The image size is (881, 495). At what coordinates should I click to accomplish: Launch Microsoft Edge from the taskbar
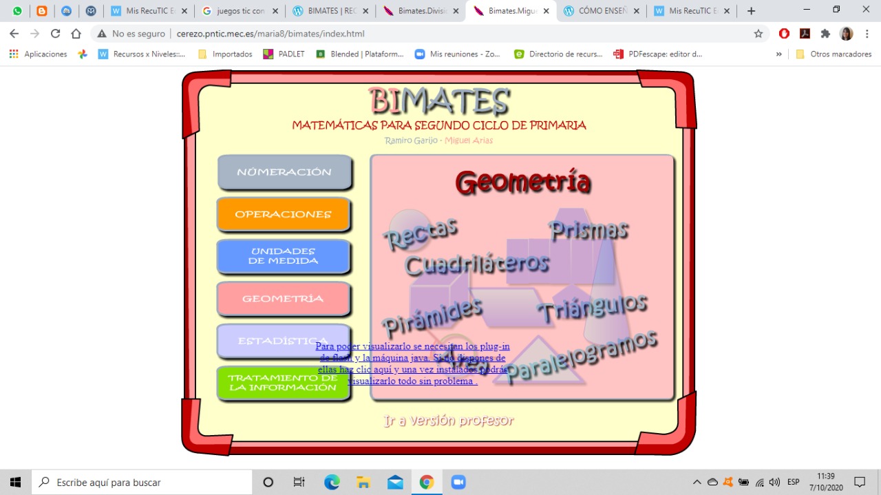coord(332,482)
